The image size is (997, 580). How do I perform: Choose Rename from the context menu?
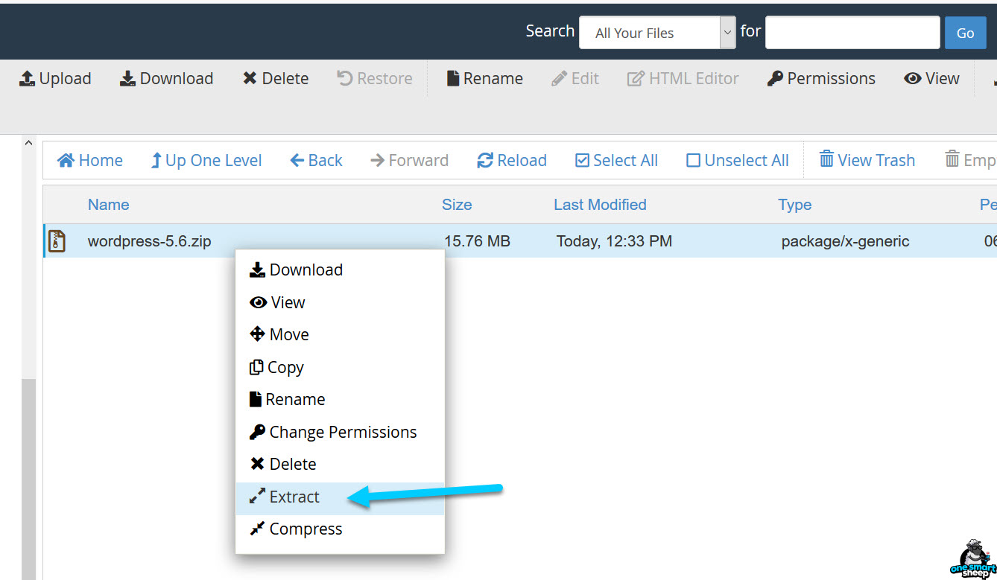tap(340, 399)
